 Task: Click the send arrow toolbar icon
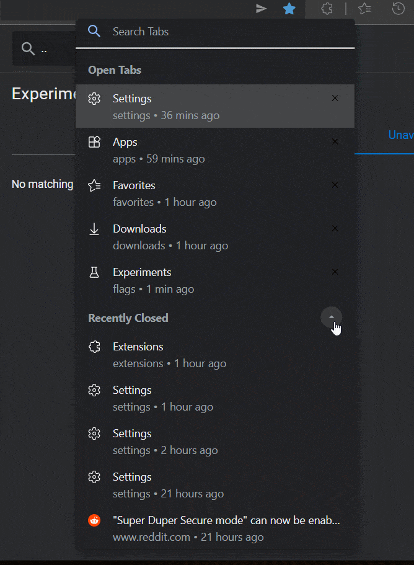[x=261, y=9]
